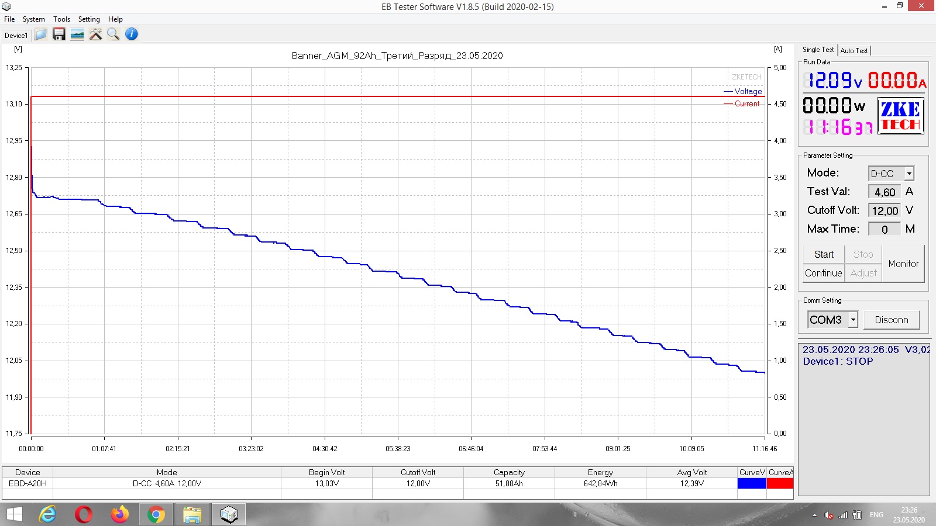
Task: Click the Continue button
Action: pos(824,273)
